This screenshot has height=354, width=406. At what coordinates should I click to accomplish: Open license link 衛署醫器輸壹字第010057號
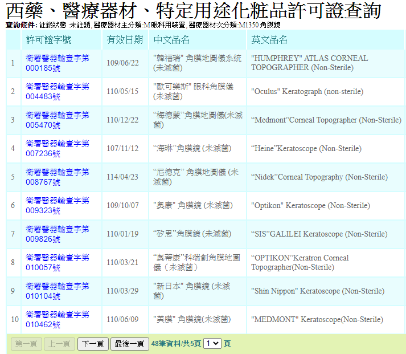pos(57,263)
